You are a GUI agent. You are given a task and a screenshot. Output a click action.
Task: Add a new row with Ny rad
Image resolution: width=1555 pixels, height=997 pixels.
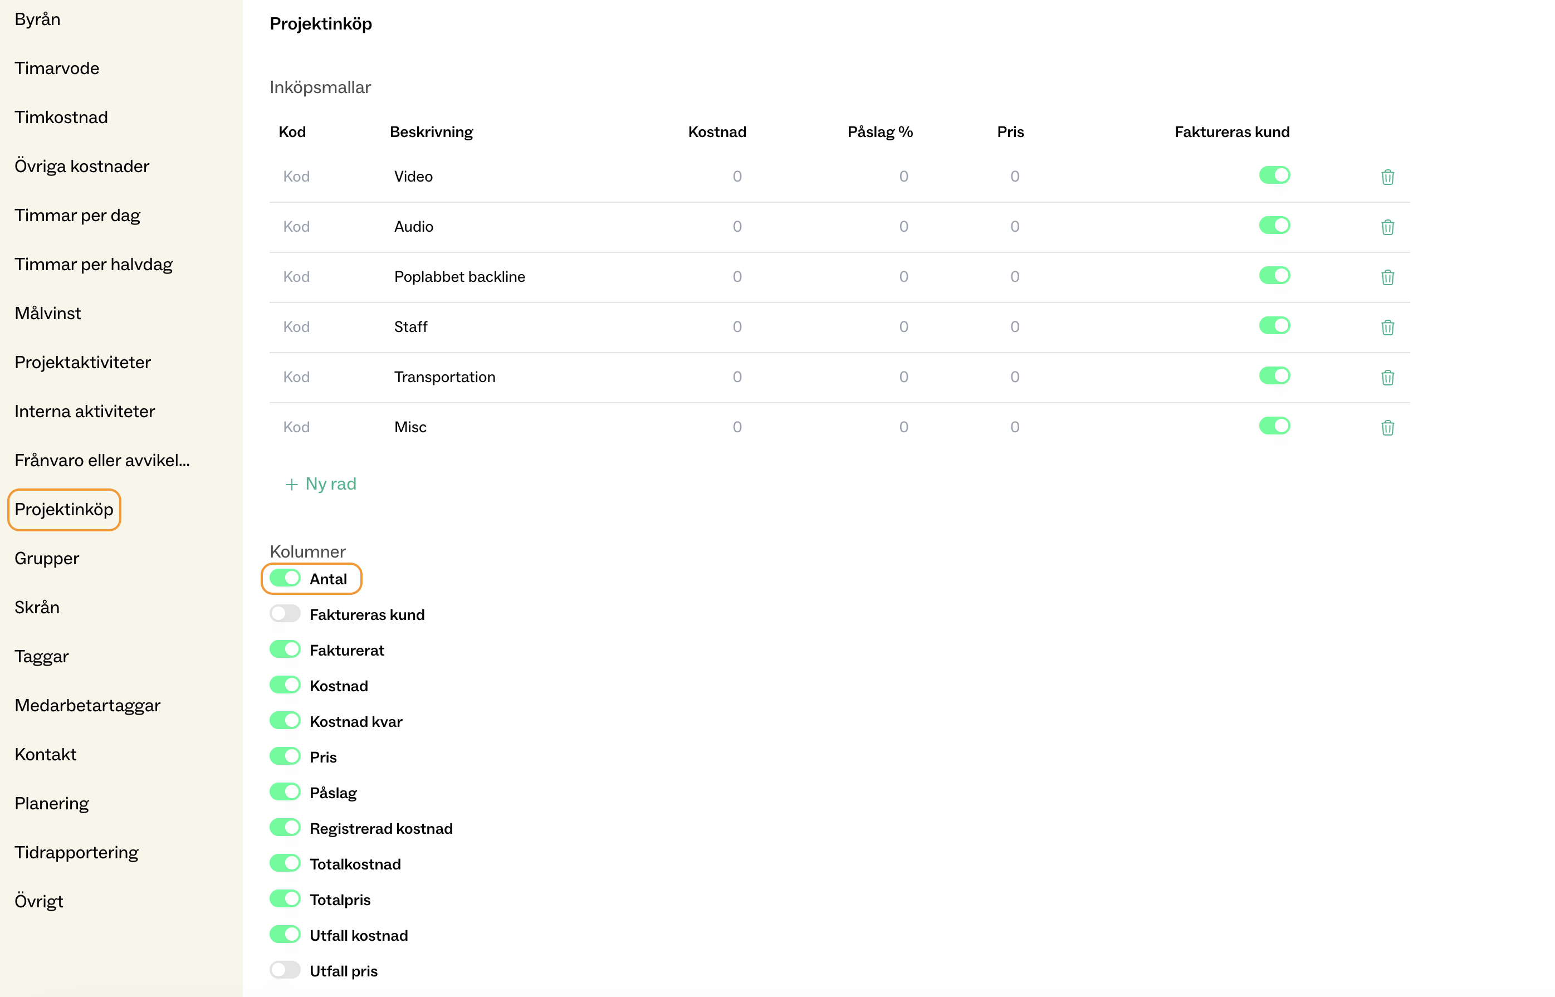pos(330,484)
